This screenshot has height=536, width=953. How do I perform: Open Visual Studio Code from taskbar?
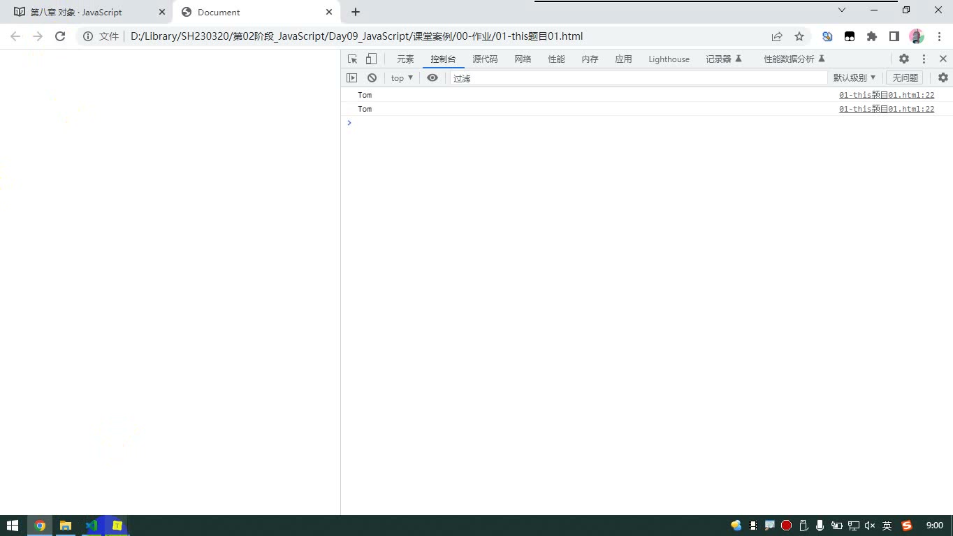tap(92, 526)
